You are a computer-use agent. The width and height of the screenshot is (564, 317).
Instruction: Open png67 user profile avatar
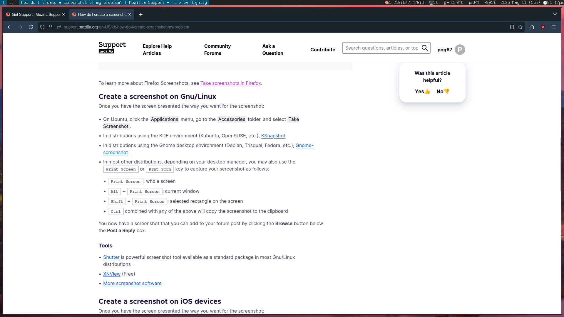click(x=460, y=50)
